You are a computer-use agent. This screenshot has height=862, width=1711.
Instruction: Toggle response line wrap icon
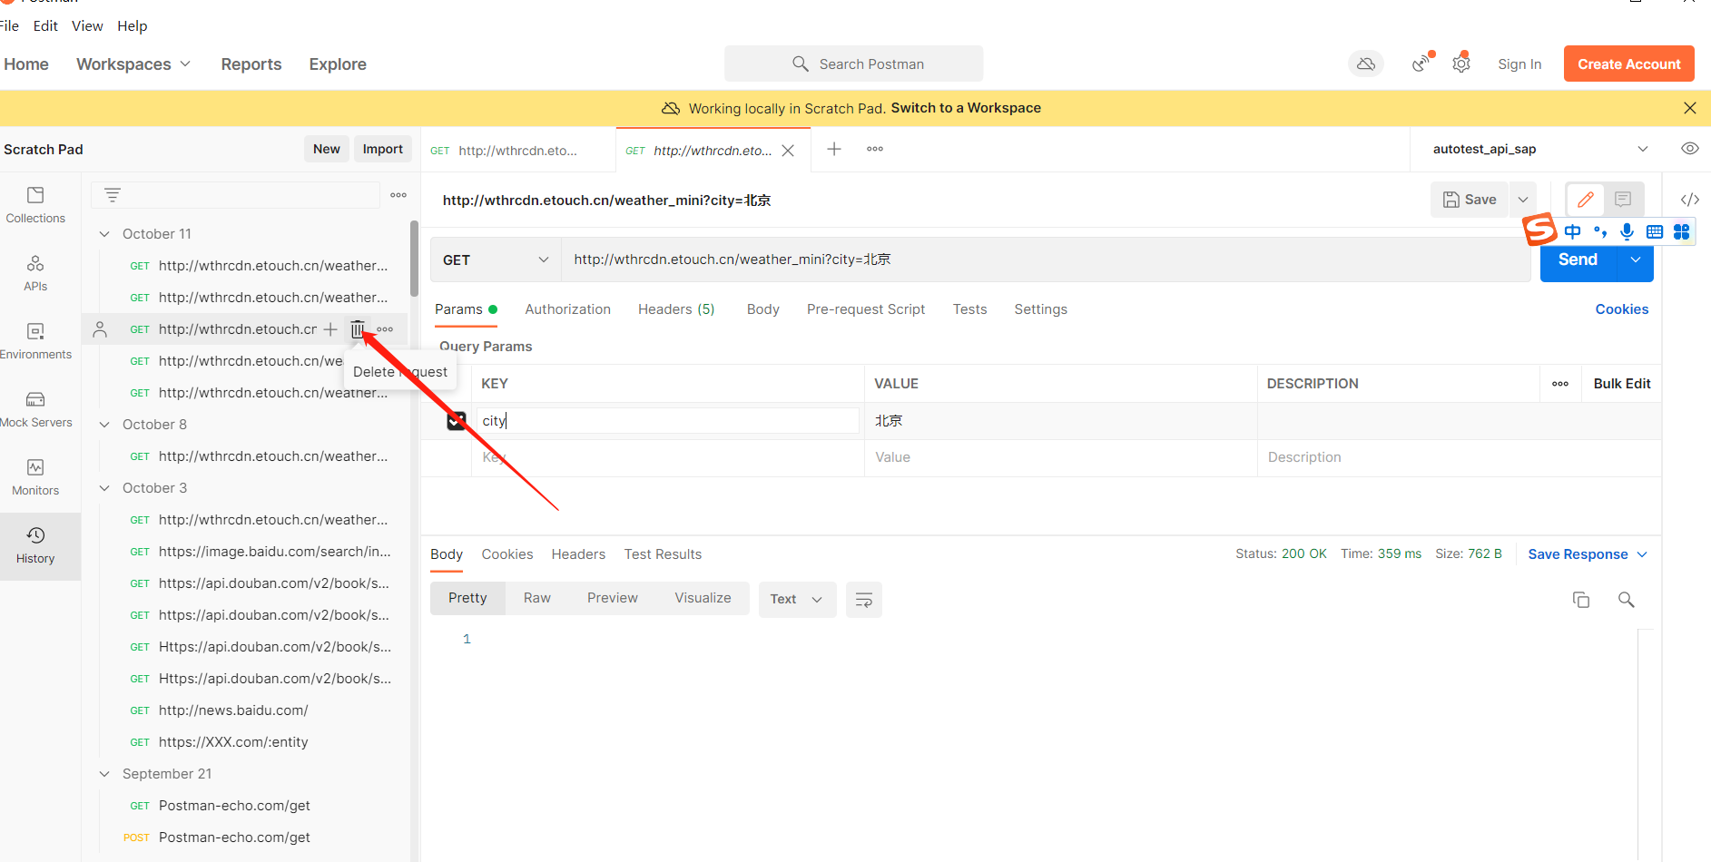864,600
